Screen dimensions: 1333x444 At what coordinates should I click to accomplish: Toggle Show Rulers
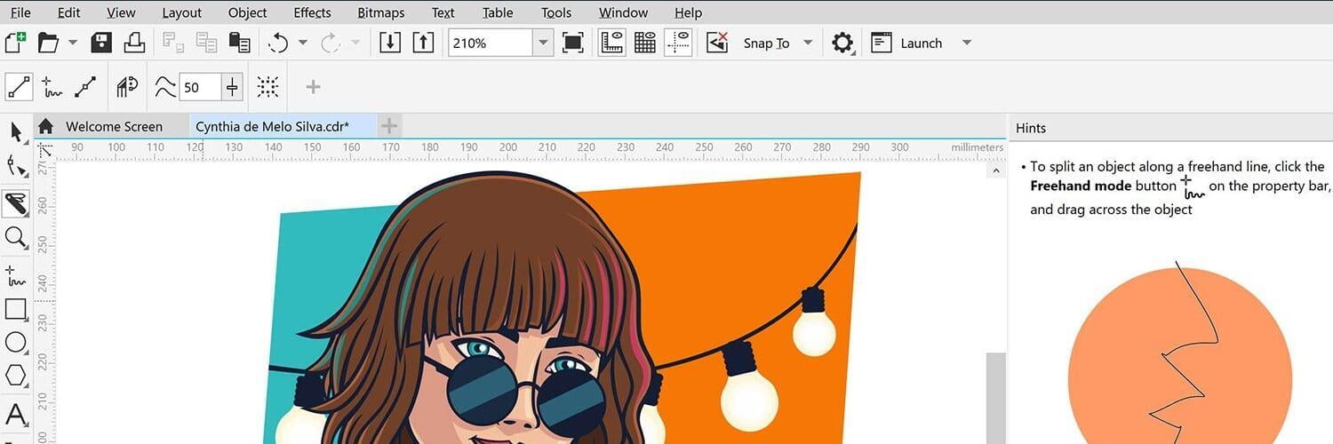[x=611, y=43]
